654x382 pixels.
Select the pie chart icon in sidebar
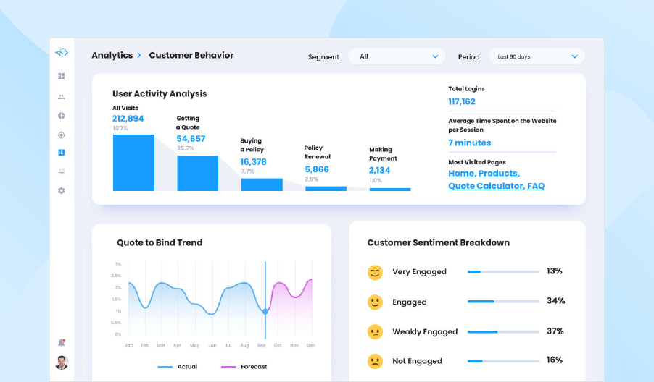[x=62, y=116]
